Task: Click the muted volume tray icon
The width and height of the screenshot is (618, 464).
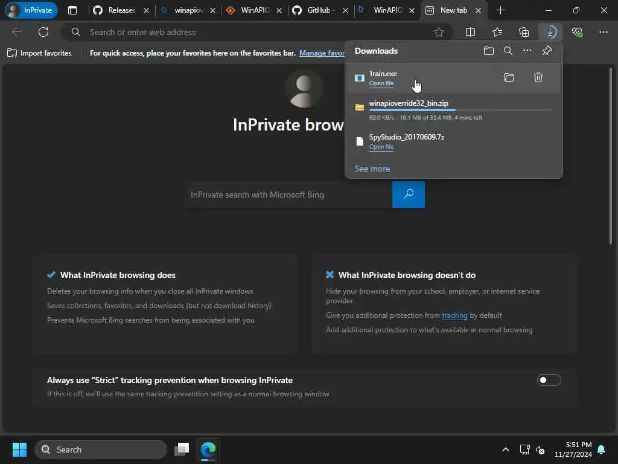Action: coord(540,449)
